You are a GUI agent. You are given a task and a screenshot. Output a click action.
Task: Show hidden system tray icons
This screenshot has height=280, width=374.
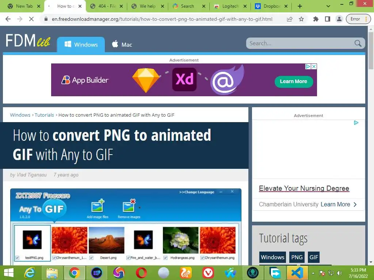point(313,273)
